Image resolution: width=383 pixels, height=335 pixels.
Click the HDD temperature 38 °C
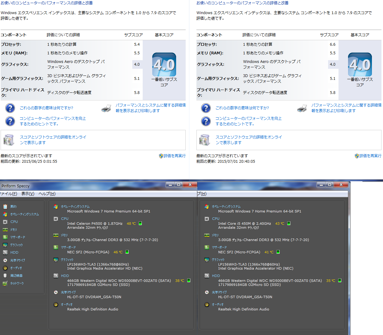[180, 281]
